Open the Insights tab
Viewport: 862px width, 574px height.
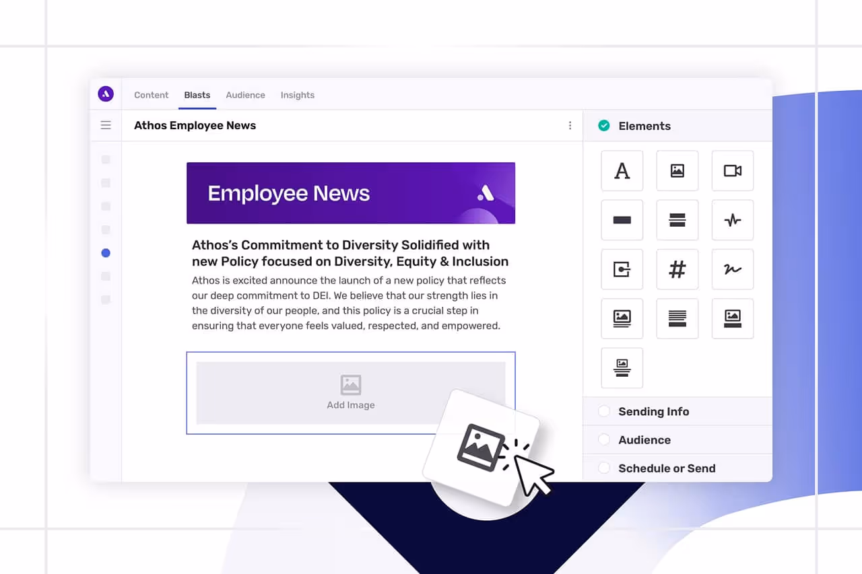[x=297, y=95]
